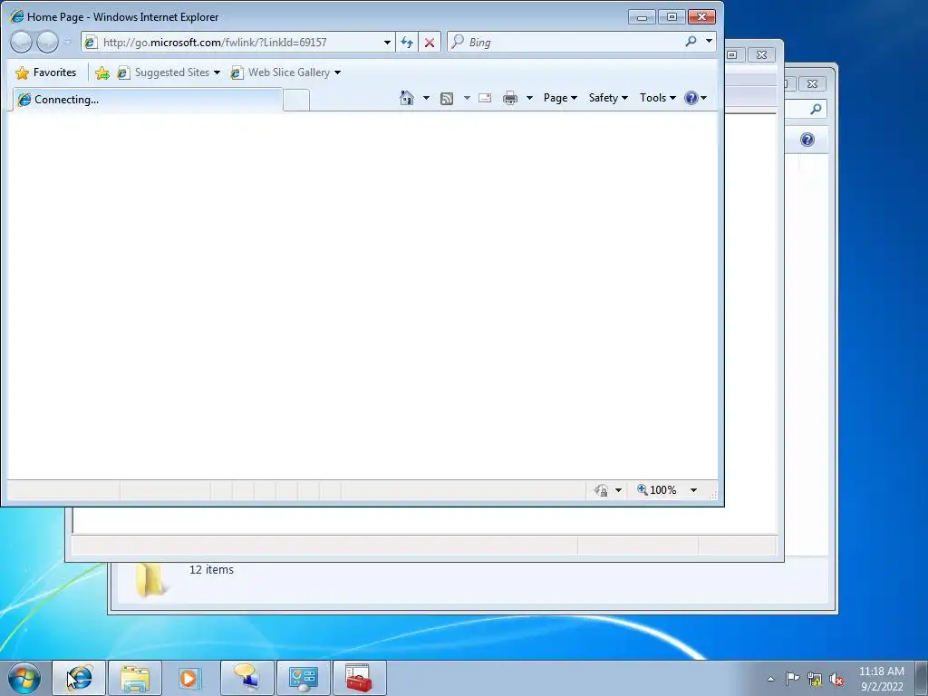Click the RSS Feeds icon
Screen dimensions: 928x696
point(447,98)
